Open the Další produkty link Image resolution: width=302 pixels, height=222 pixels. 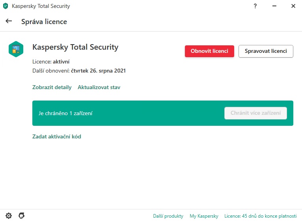click(168, 216)
